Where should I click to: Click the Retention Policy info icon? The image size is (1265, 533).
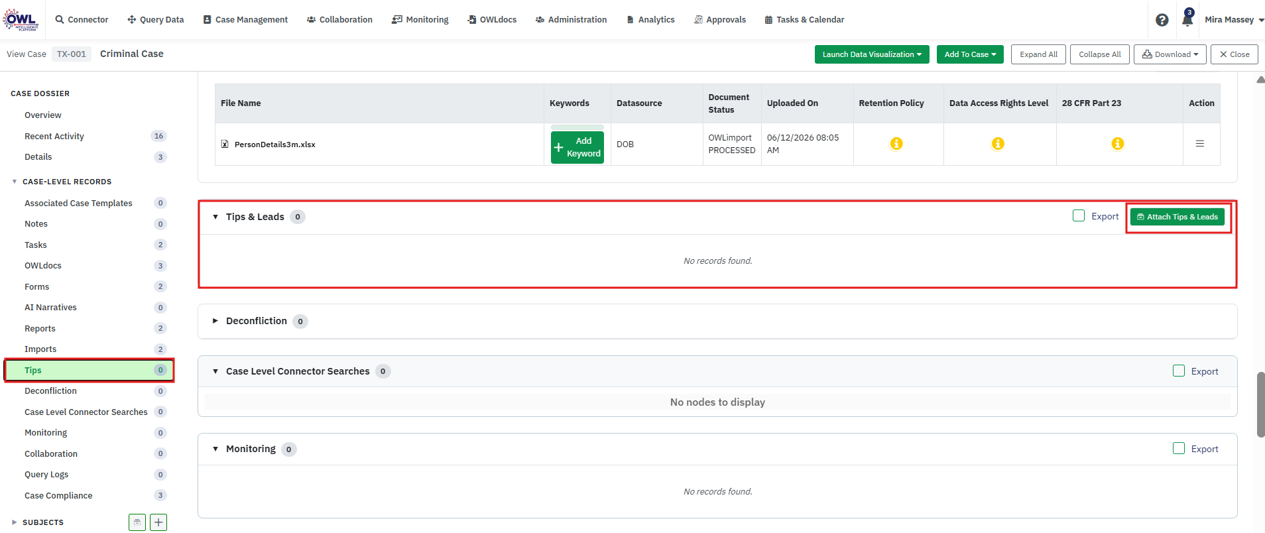(896, 143)
